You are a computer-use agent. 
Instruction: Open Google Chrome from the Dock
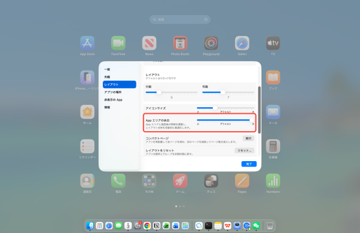[x=147, y=226]
